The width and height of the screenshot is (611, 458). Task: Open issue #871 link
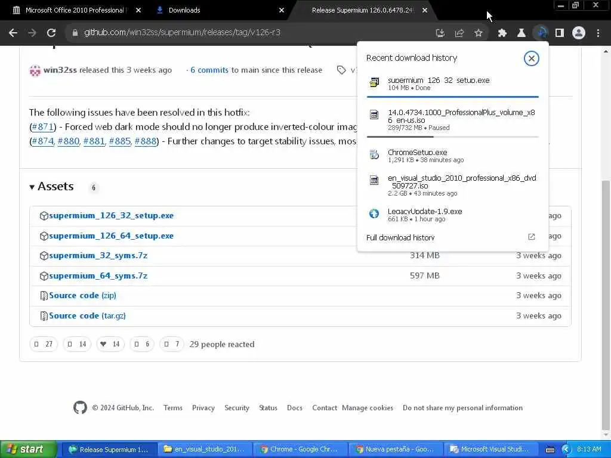click(42, 127)
